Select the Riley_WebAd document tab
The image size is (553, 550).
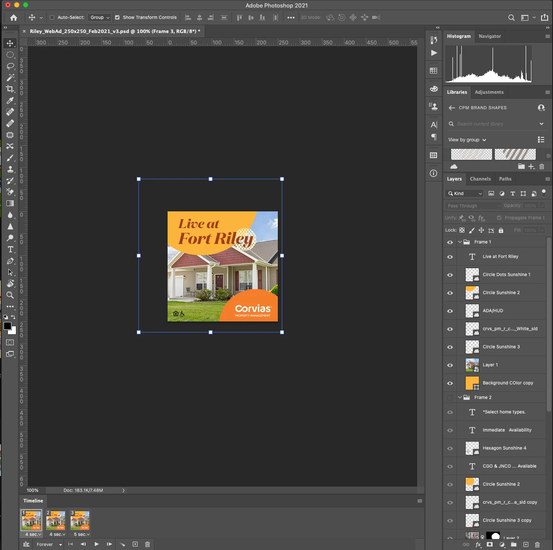click(x=115, y=31)
